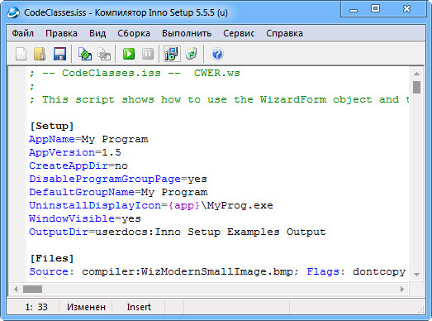
Task: Click the [Files] section header line
Action: point(52,259)
